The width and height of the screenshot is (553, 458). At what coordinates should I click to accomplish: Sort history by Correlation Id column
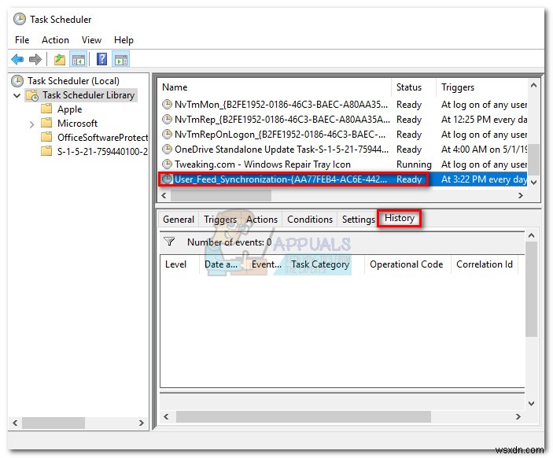click(x=485, y=264)
